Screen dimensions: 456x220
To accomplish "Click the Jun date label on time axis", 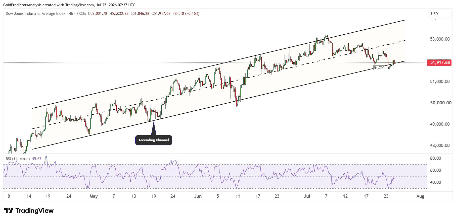I will point(198,196).
